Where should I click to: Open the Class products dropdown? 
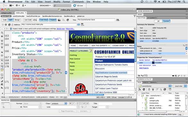pos(59,103)
